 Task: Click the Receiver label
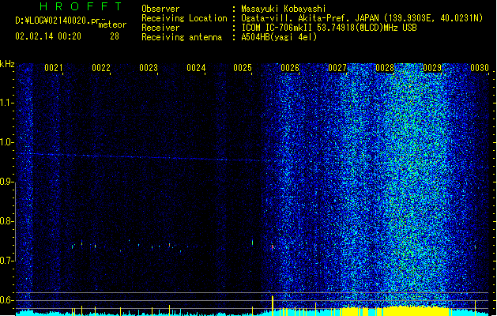point(160,28)
